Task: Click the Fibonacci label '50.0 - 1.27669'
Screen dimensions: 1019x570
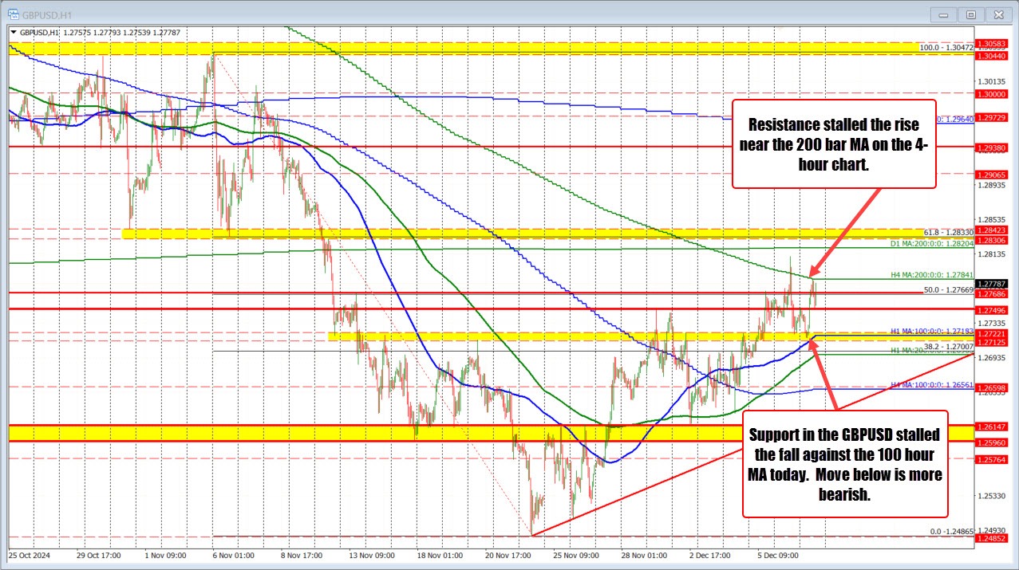Action: [948, 290]
